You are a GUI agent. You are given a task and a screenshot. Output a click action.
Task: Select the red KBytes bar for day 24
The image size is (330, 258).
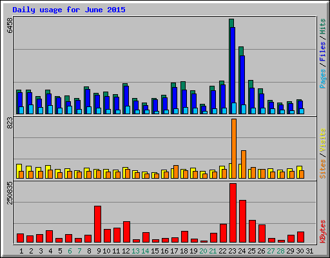point(242,221)
